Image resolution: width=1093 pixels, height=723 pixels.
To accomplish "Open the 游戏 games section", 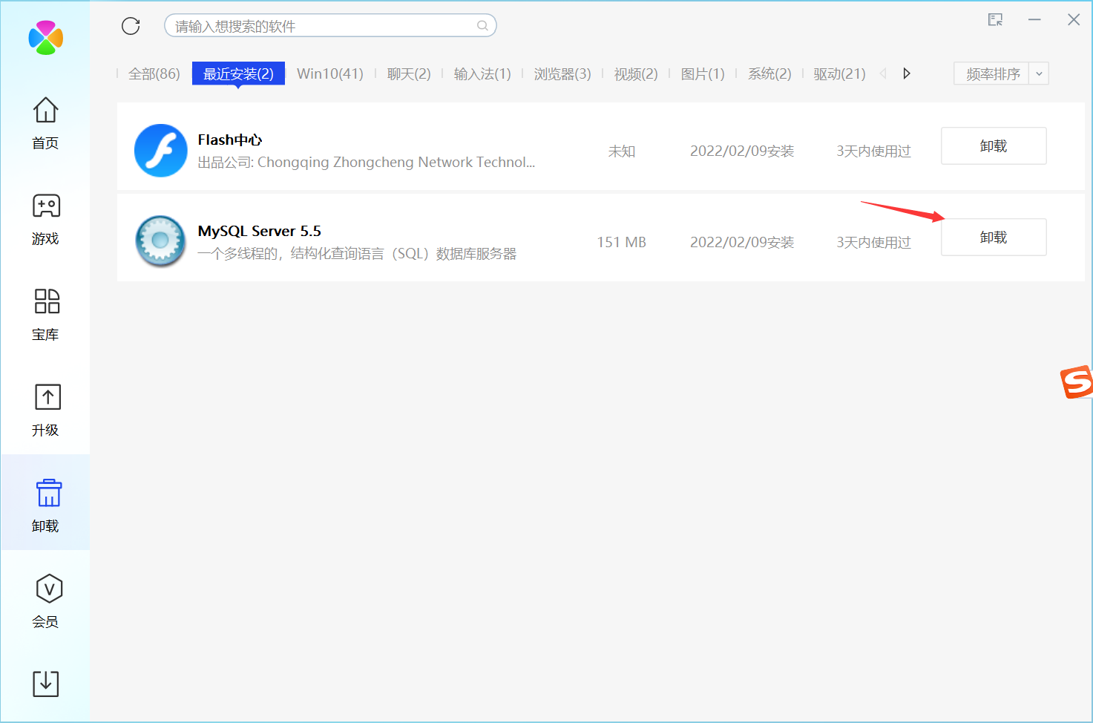I will pyautogui.click(x=45, y=219).
